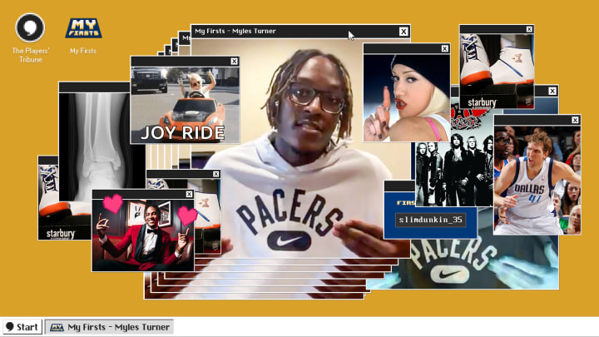Close the My Firsts - Myles Turner window
The image size is (599, 337).
pos(403,32)
